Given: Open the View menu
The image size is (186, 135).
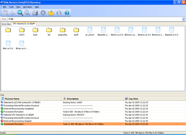Looking at the screenshot, I should tap(18, 7).
